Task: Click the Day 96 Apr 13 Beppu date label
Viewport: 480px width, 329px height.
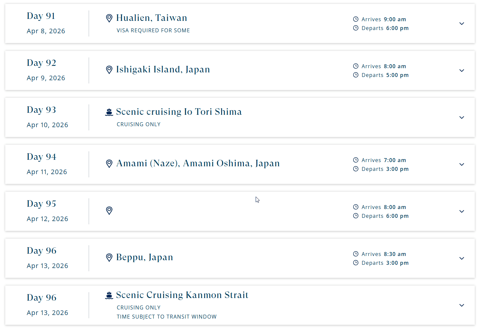Action: 47,266
